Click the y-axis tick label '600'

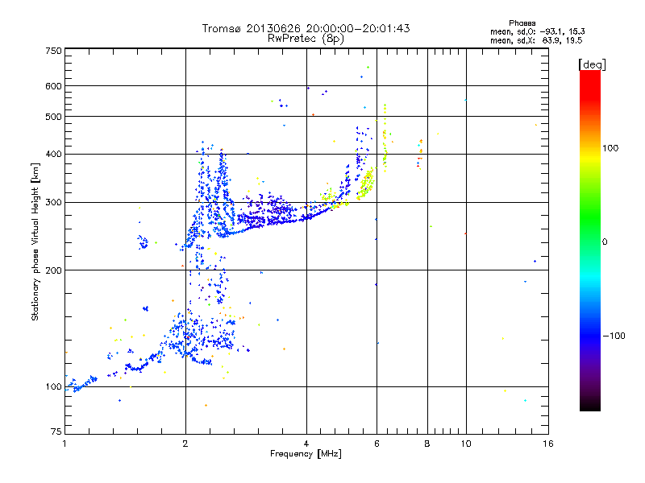tap(53, 86)
